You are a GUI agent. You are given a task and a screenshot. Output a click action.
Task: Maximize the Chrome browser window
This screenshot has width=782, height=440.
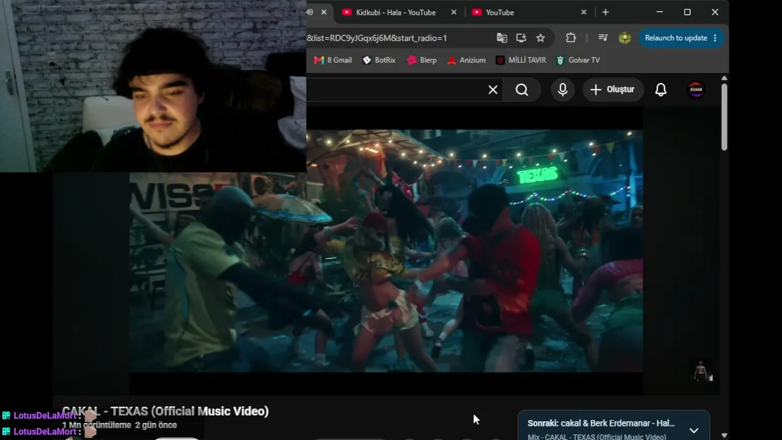(687, 12)
